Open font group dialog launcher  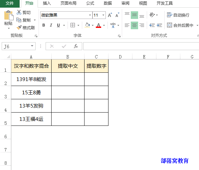(119, 36)
